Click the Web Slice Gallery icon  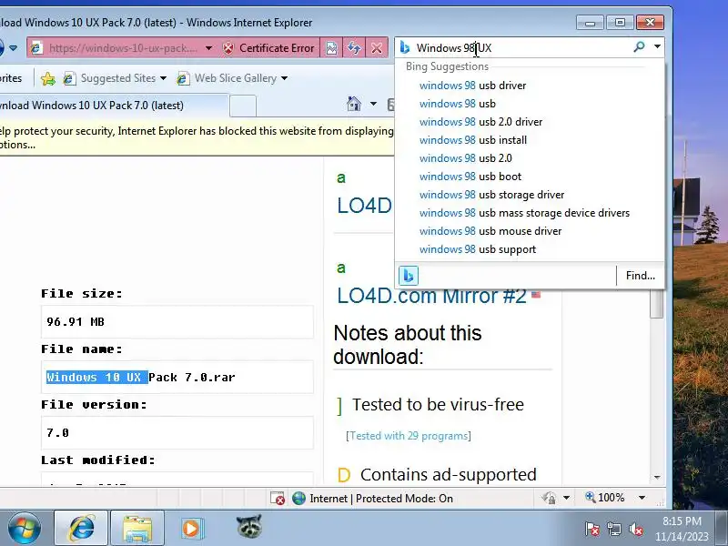(x=183, y=78)
